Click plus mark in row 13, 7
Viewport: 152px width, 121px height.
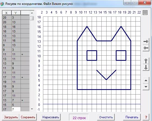coord(22,100)
